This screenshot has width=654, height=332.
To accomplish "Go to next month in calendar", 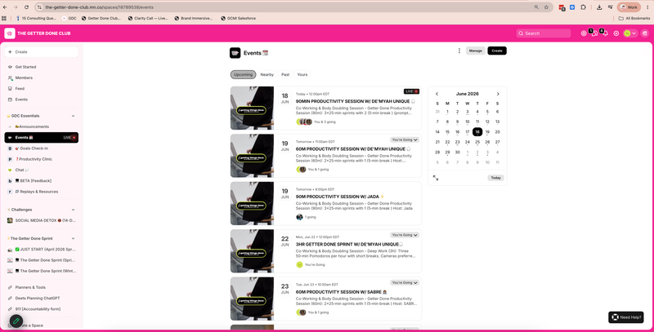I will point(498,94).
